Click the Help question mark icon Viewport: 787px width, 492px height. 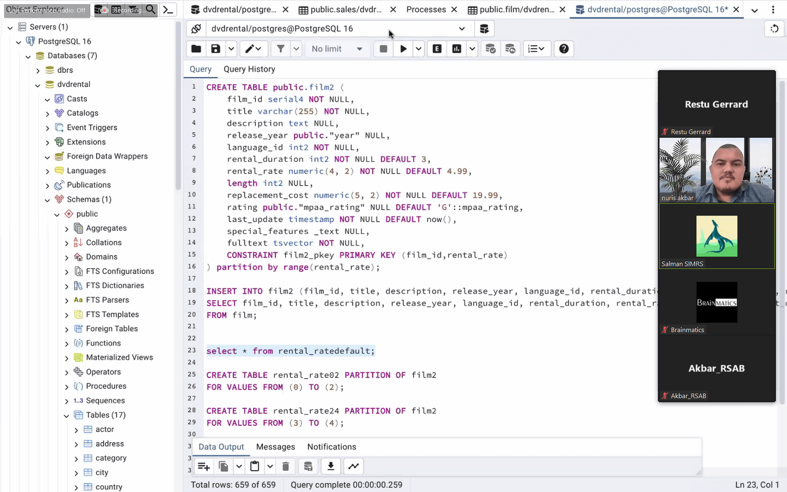pyautogui.click(x=564, y=49)
